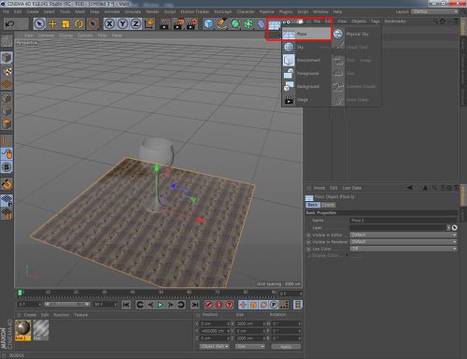Select Texture mode checkered-ball icon

coord(7,71)
